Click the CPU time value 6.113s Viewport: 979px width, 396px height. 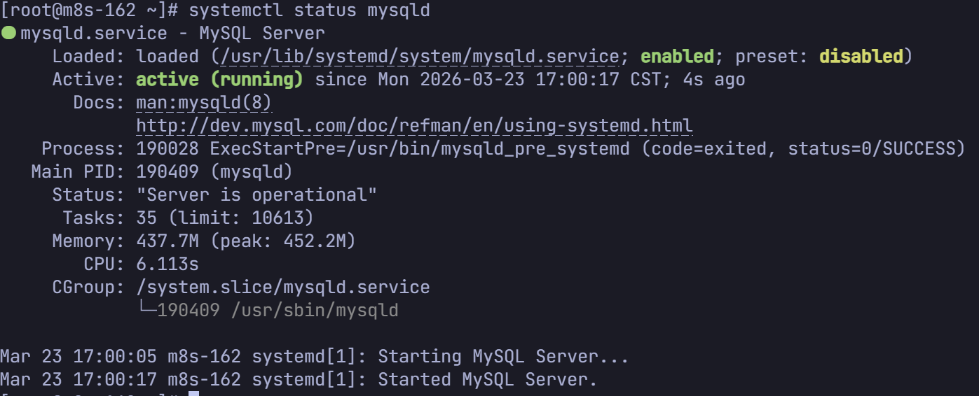point(167,264)
